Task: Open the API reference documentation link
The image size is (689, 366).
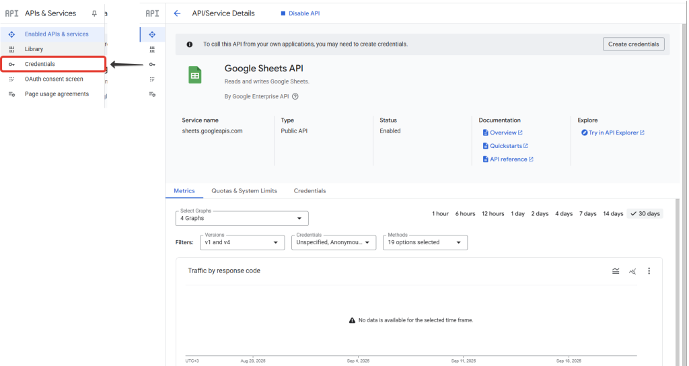Action: [508, 159]
